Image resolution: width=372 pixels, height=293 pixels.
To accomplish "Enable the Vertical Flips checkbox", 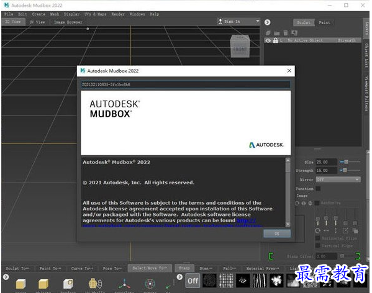I will pos(318,246).
